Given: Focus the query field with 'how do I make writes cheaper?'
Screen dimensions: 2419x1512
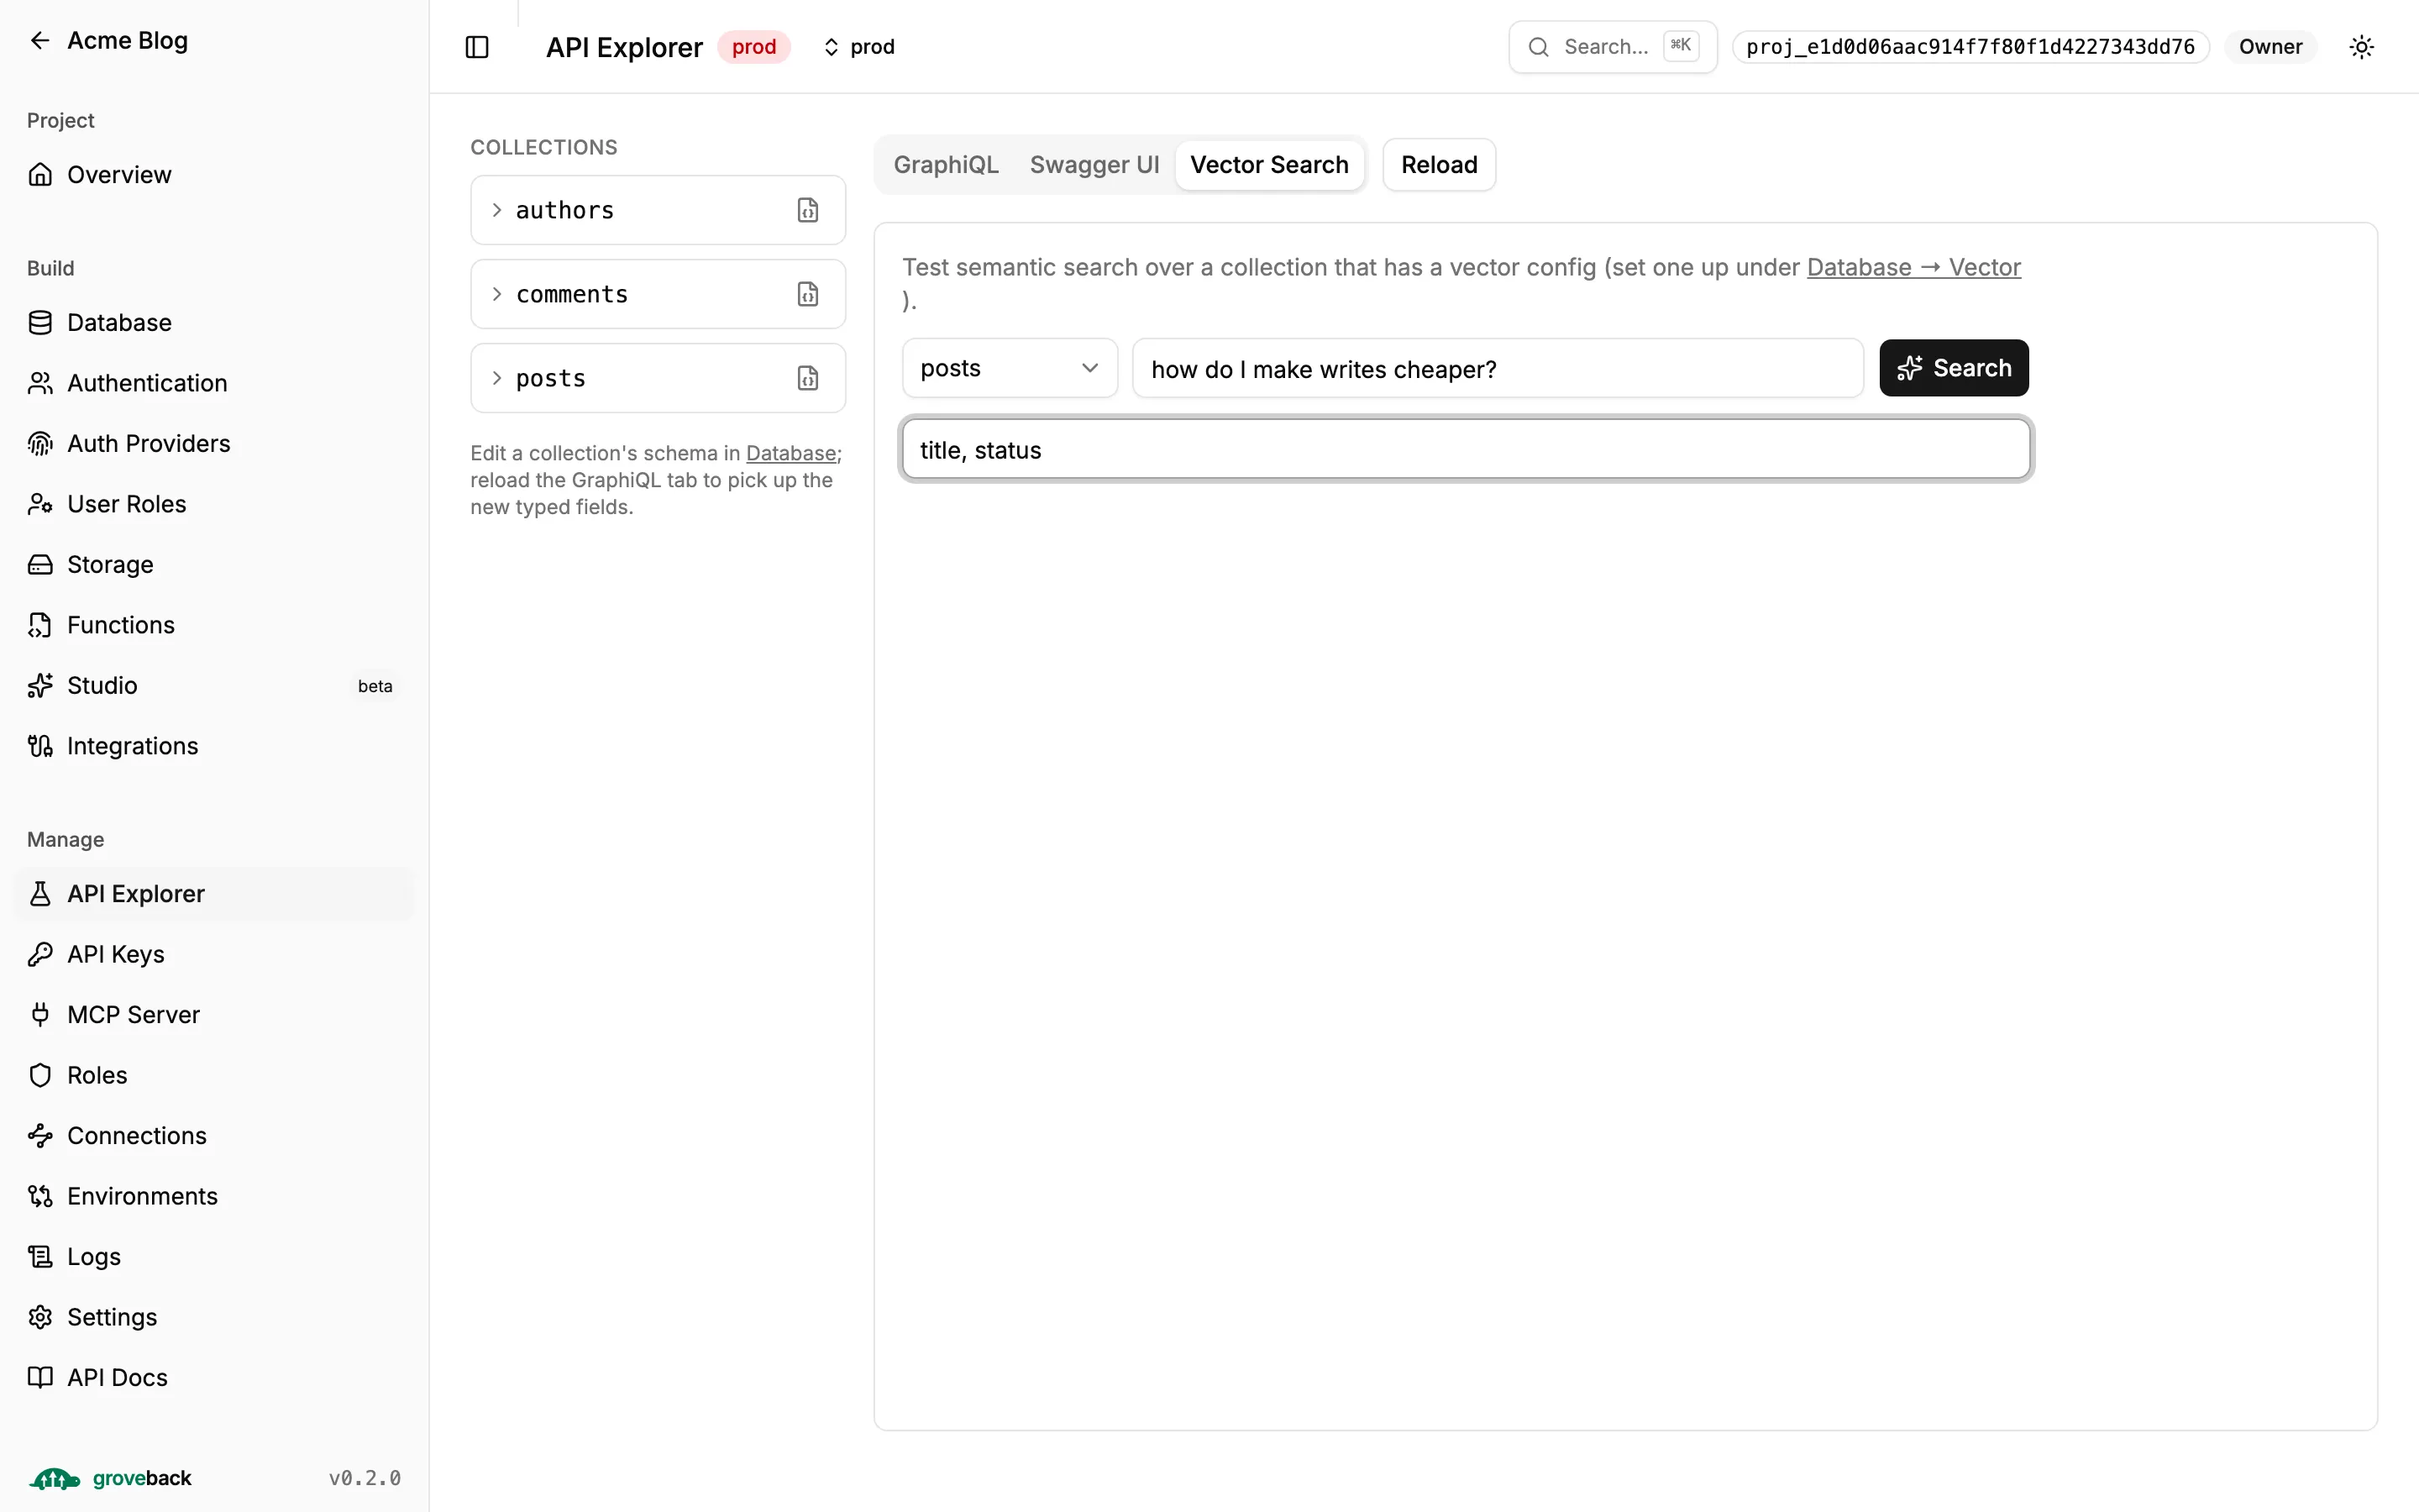Looking at the screenshot, I should (x=1498, y=368).
